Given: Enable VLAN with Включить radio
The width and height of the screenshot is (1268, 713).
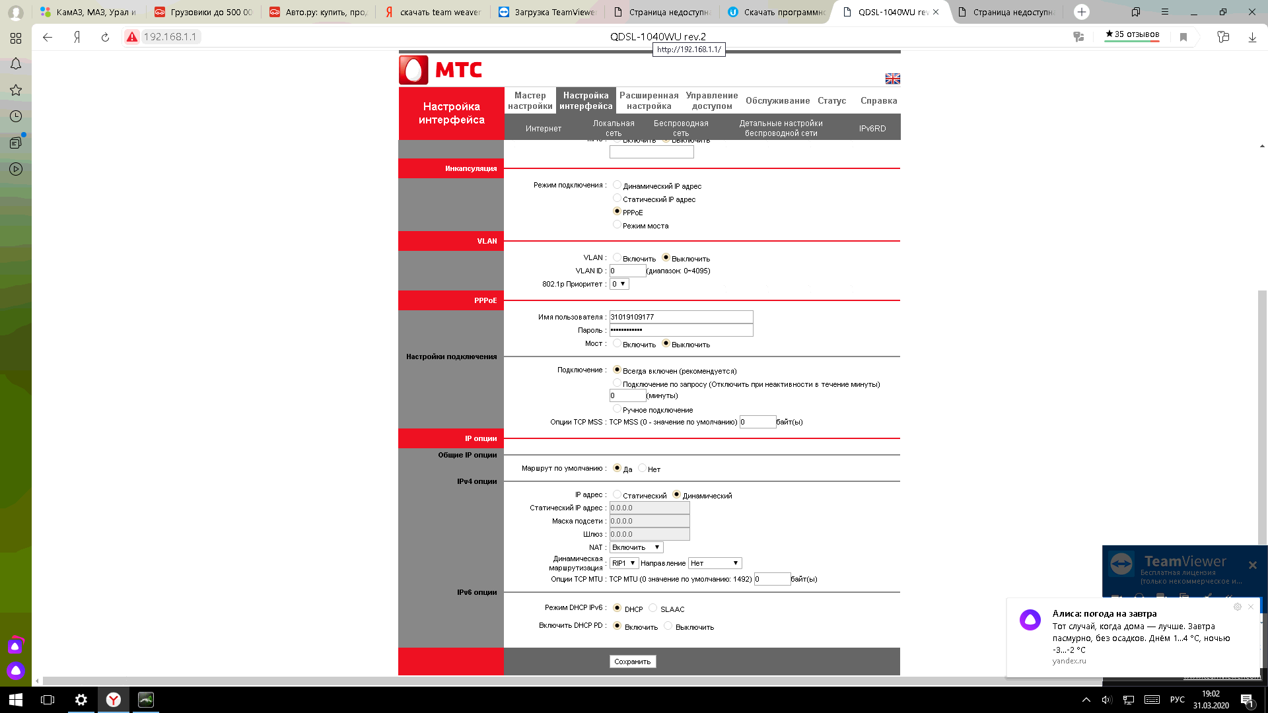Looking at the screenshot, I should pyautogui.click(x=617, y=257).
